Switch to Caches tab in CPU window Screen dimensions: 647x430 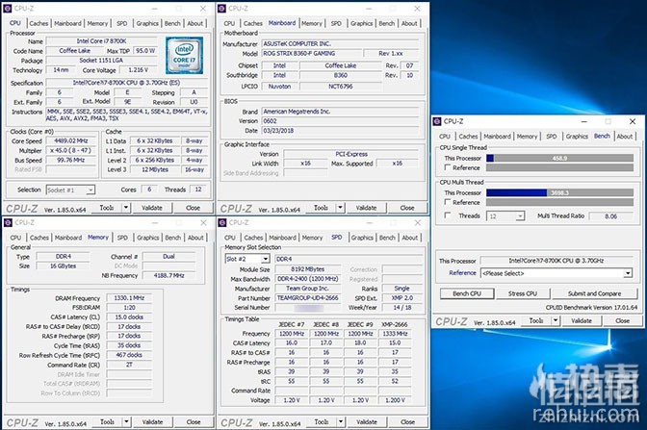pyautogui.click(x=39, y=23)
